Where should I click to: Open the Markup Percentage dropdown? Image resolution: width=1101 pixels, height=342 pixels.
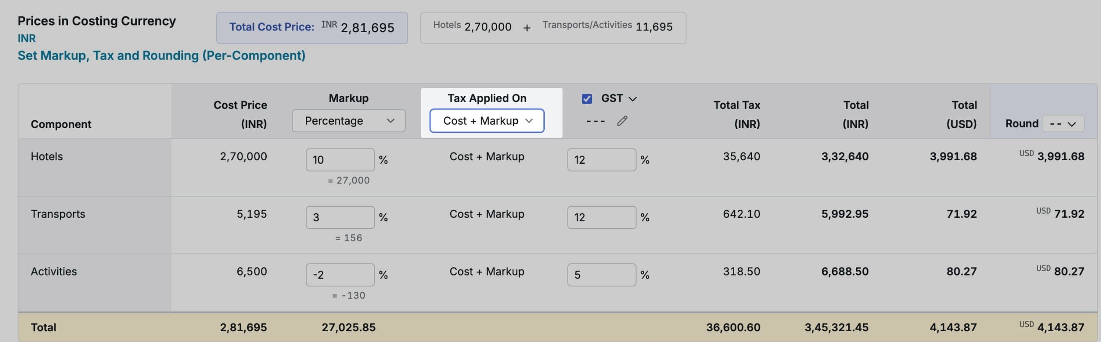[348, 121]
